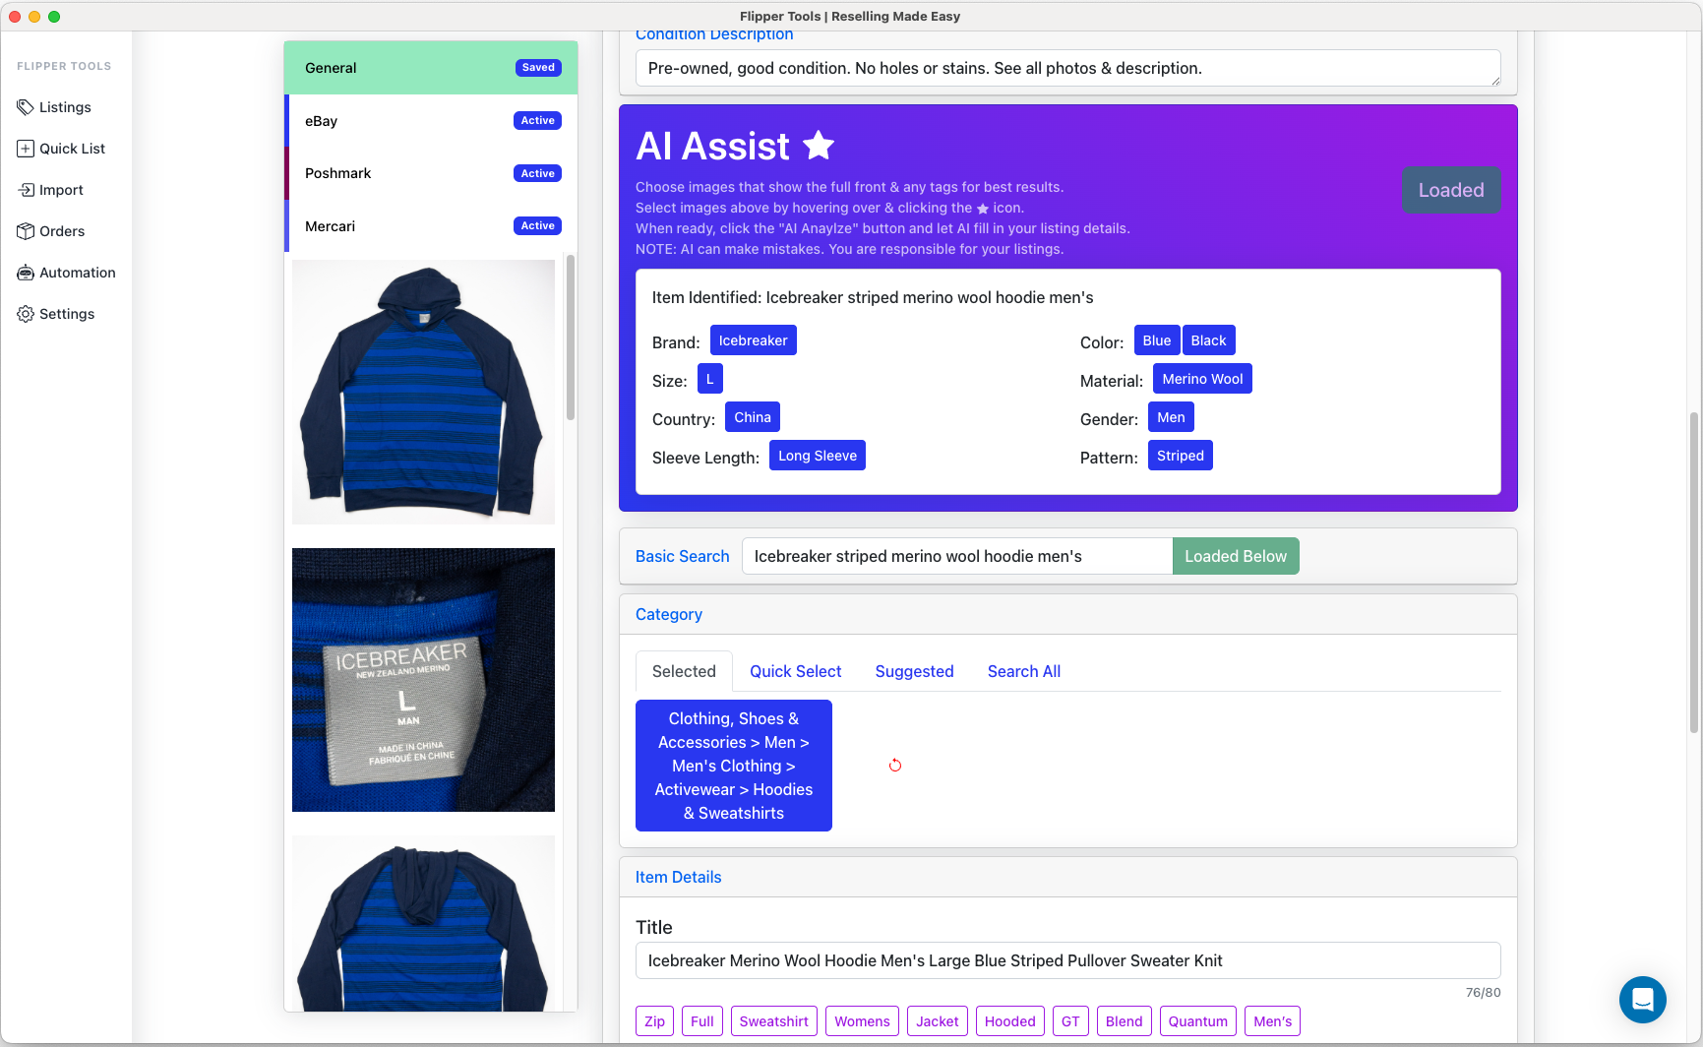Click the Basic Search label link
The image size is (1703, 1047).
(682, 556)
